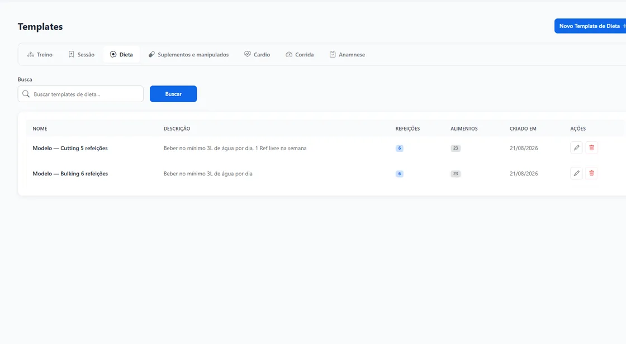Click the creation date in Cutting row
Image resolution: width=626 pixels, height=344 pixels.
(x=524, y=148)
